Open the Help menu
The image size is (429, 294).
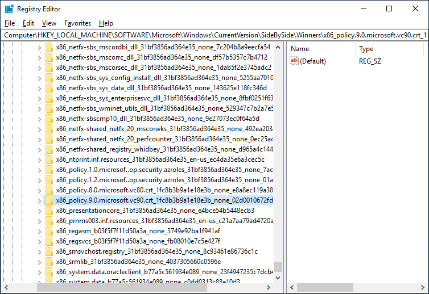pos(106,23)
